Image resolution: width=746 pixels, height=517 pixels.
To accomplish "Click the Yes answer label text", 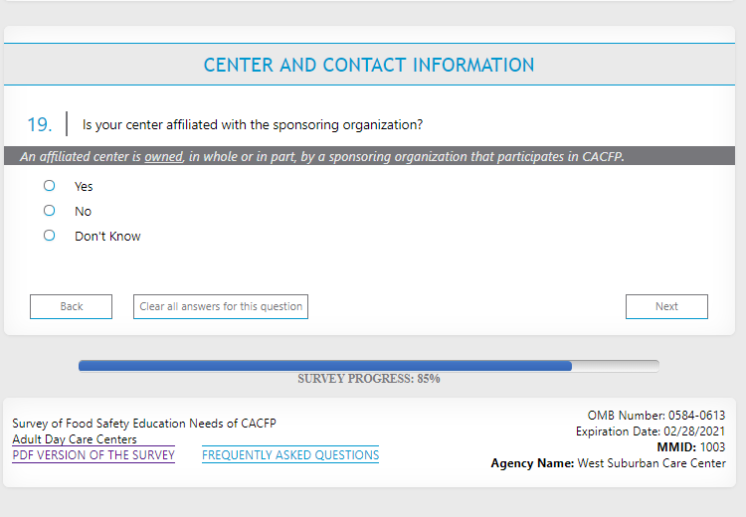I will (84, 186).
